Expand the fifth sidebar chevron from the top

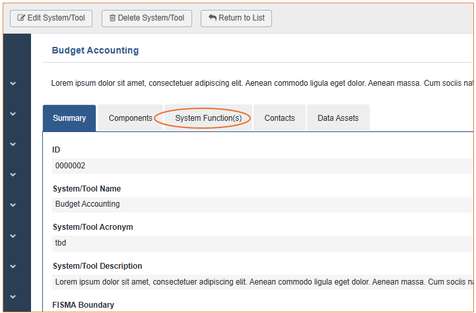[13, 205]
